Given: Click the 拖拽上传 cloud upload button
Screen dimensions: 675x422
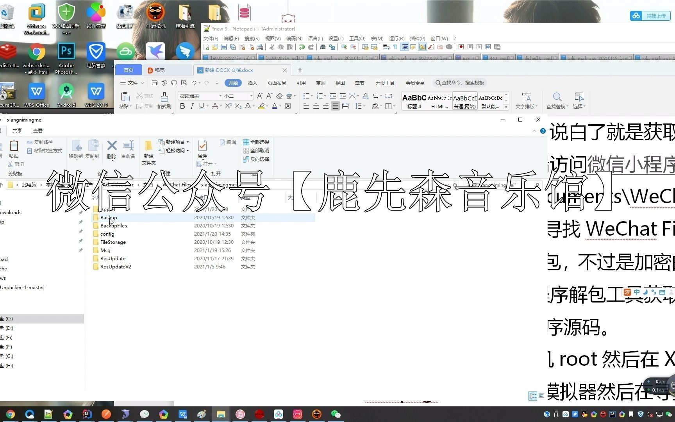Looking at the screenshot, I should (650, 16).
